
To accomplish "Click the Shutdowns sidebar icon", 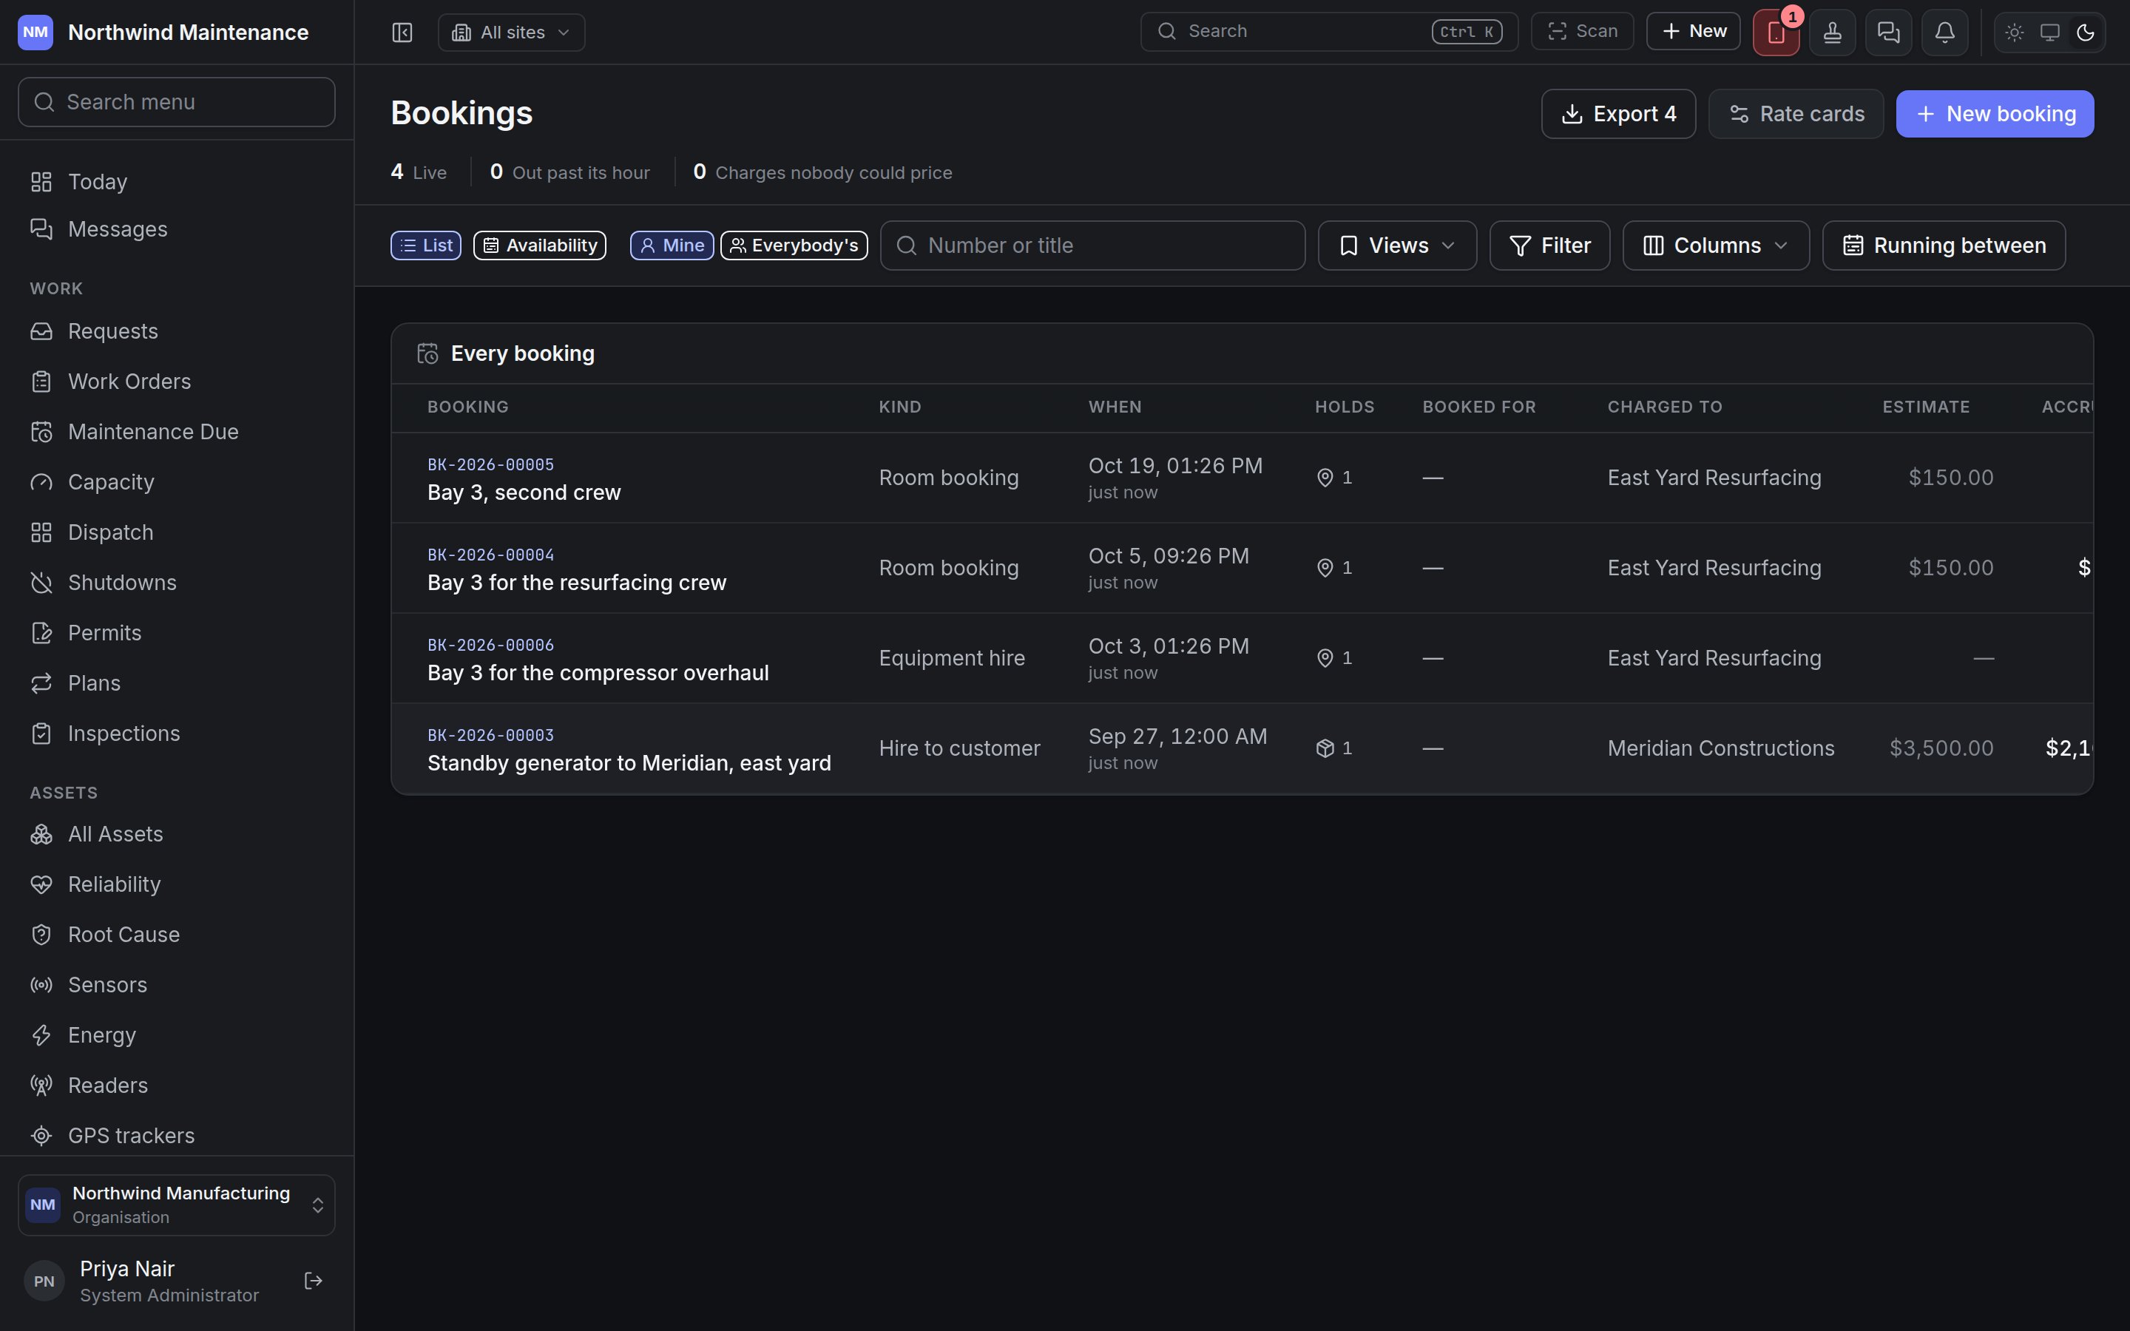I will [41, 583].
